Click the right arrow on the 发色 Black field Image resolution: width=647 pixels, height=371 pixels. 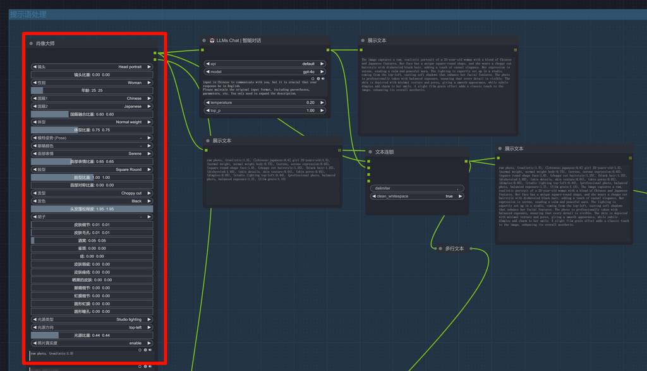pos(149,201)
